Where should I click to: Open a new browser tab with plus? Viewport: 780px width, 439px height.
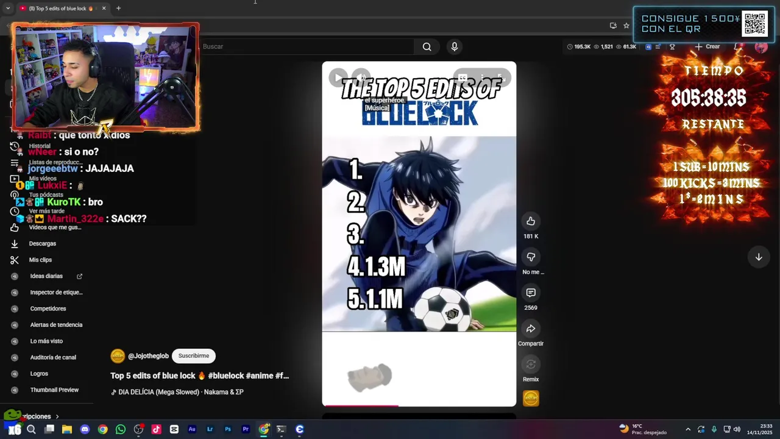point(118,9)
